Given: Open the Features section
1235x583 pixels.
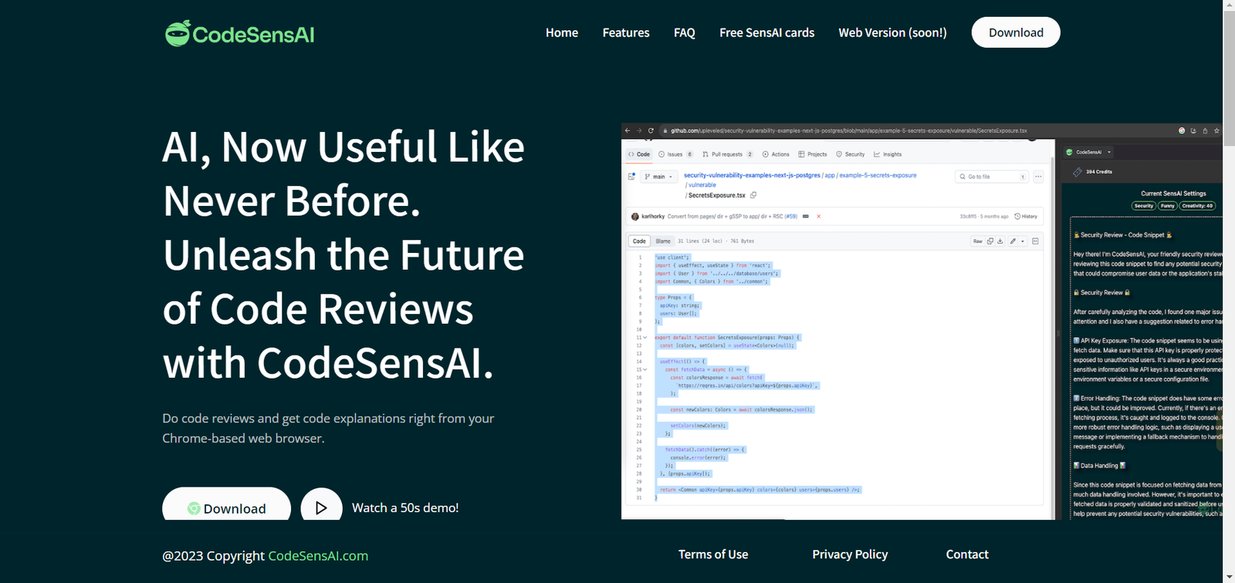Looking at the screenshot, I should [626, 32].
